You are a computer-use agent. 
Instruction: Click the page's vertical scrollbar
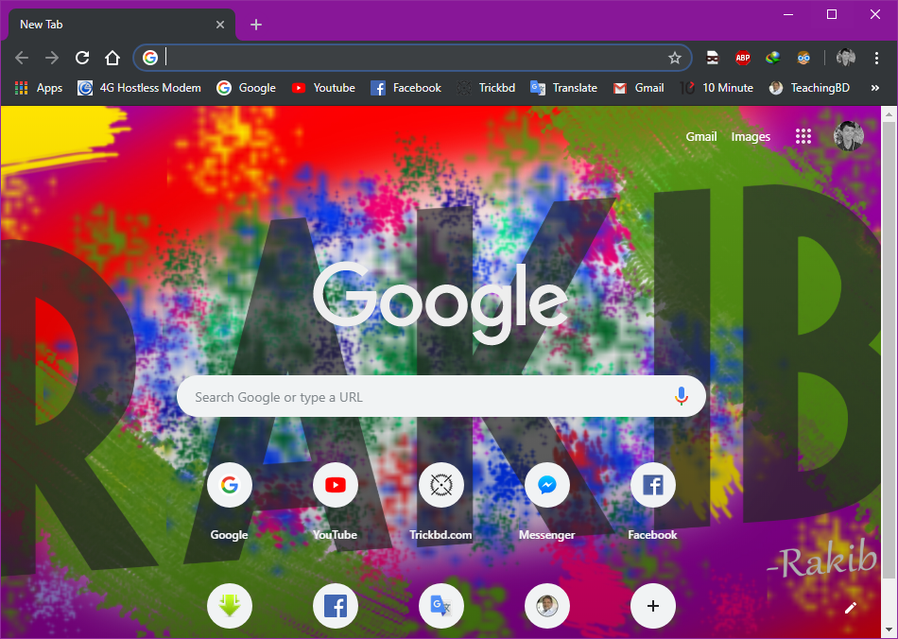[889, 349]
